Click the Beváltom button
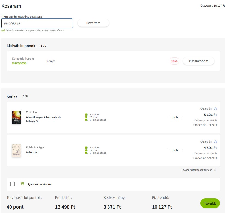This screenshot has height=213, width=225. coord(93,23)
